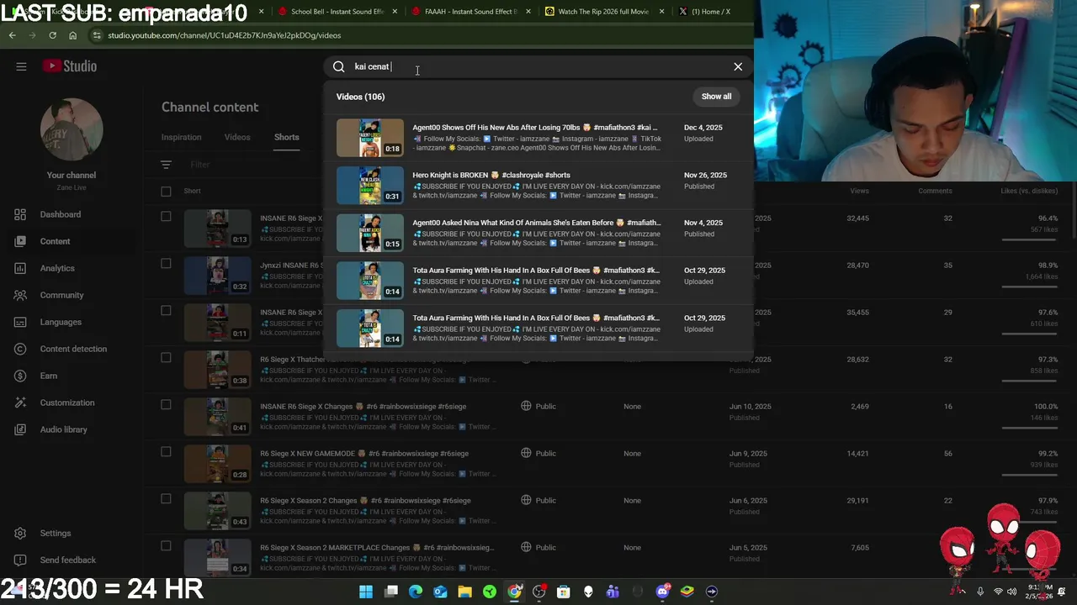Open Outlook from the taskbar
This screenshot has height=605, width=1077.
tap(440, 592)
